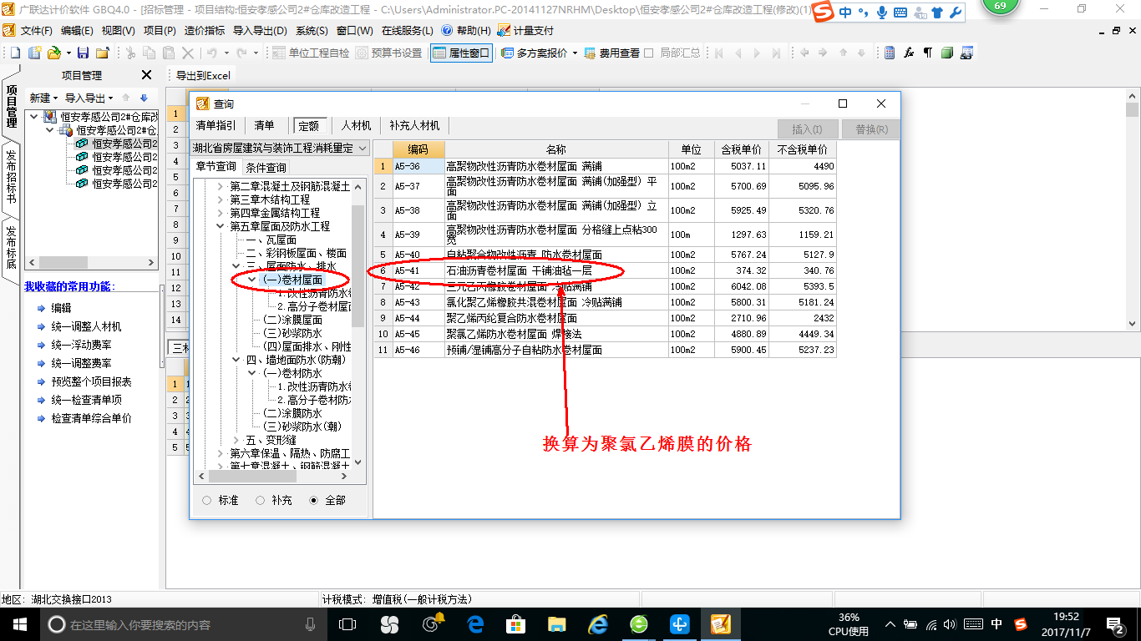Click the Sogou microphone voice icon
The height and width of the screenshot is (641, 1141).
[x=882, y=13]
